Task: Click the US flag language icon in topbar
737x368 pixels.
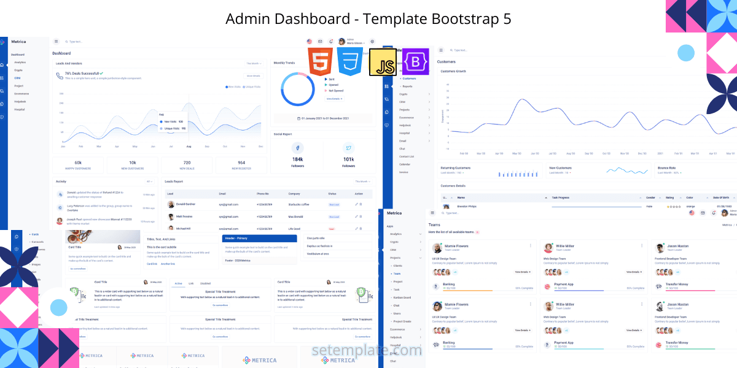Action: pyautogui.click(x=309, y=42)
